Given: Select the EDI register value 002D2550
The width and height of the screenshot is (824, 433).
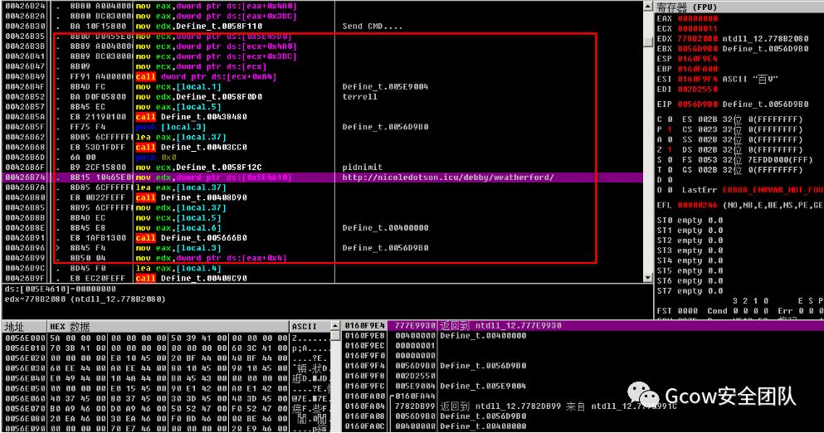Looking at the screenshot, I should click(697, 90).
